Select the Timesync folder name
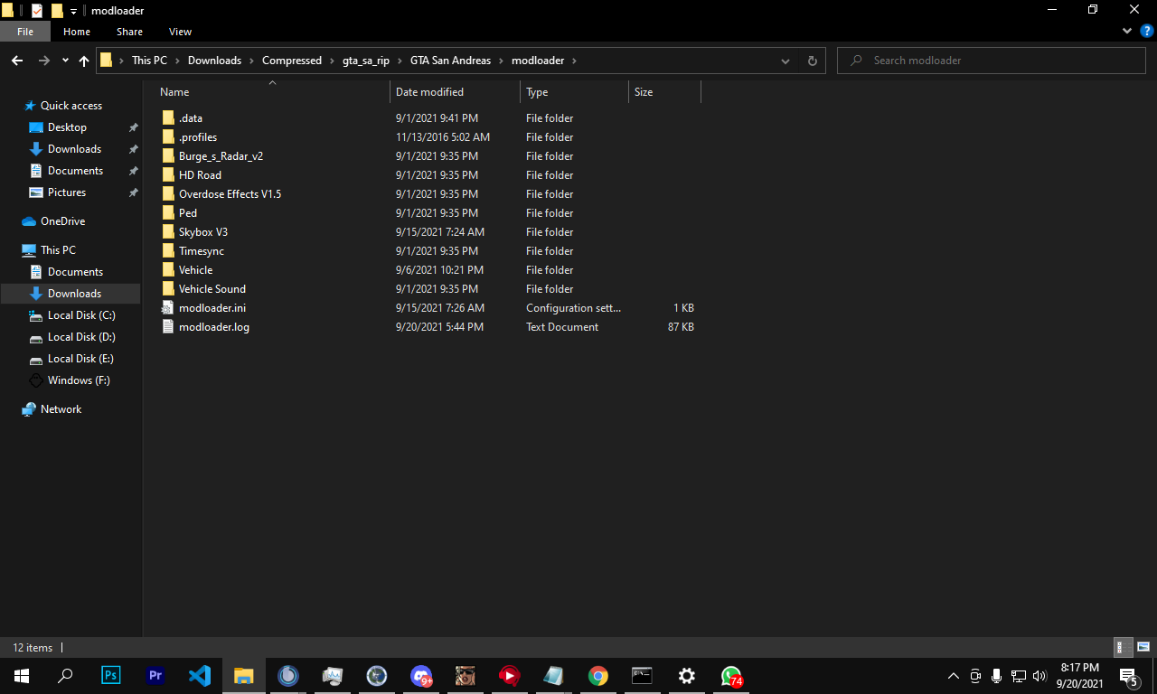Viewport: 1157px width, 694px height. click(x=202, y=251)
